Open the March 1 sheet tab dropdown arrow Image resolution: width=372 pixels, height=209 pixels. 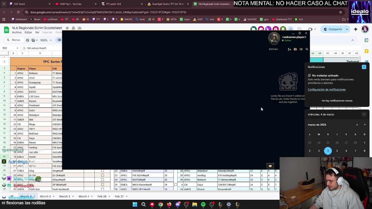click(x=92, y=197)
